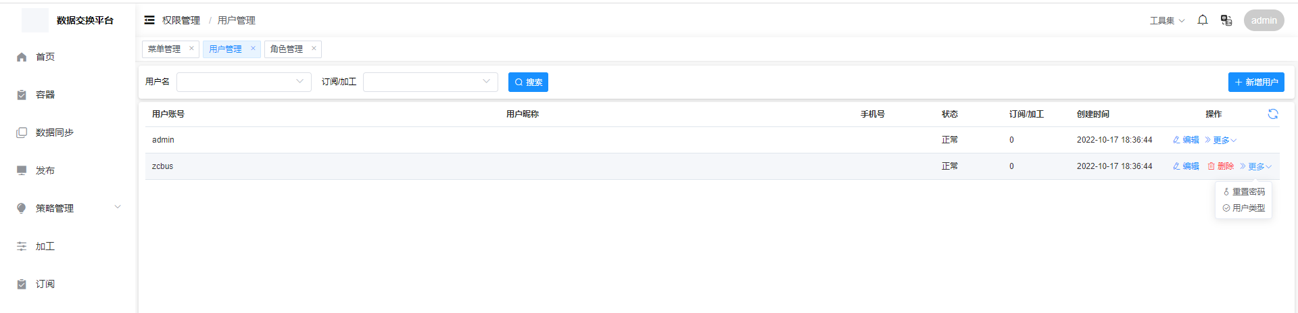Open the admin avatar account menu
The height and width of the screenshot is (313, 1298).
pyautogui.click(x=1264, y=20)
